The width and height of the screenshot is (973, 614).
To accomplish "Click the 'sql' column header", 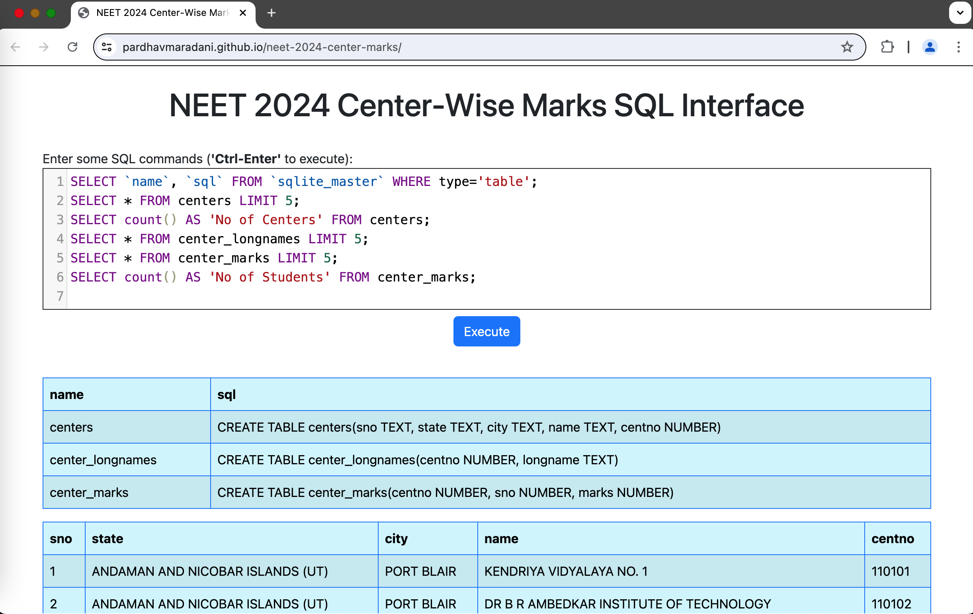I will point(571,394).
